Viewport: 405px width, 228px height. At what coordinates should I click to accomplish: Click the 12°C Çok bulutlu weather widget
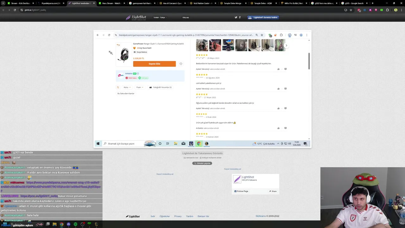coord(263,143)
